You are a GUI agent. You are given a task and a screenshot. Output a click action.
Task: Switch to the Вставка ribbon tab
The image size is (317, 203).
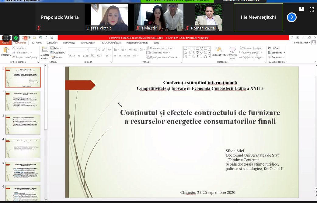[x=37, y=43]
